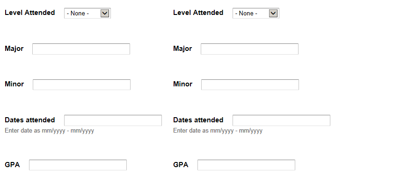The height and width of the screenshot is (176, 401).
Task: Activate the right column GPA text box
Action: click(246, 165)
